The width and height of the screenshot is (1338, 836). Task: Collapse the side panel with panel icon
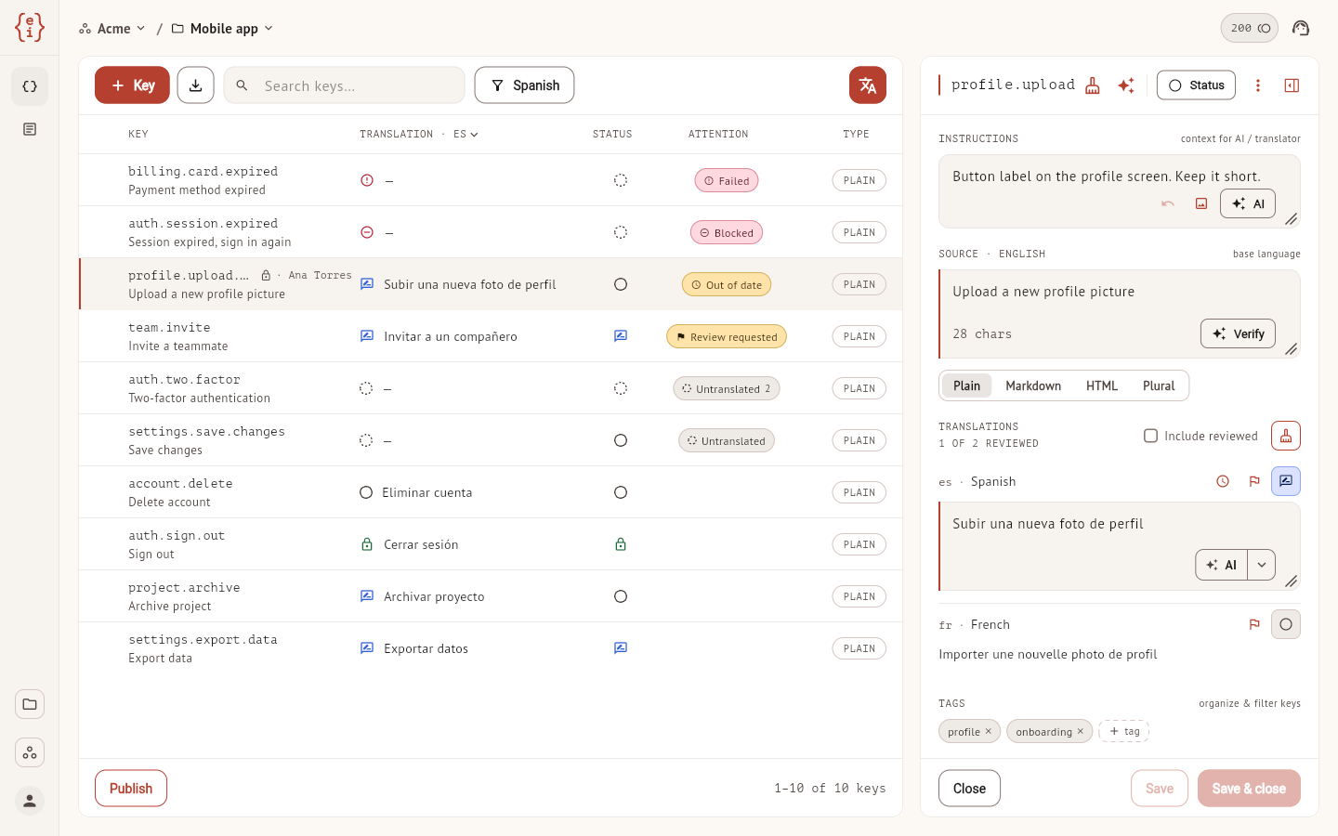tap(1292, 85)
